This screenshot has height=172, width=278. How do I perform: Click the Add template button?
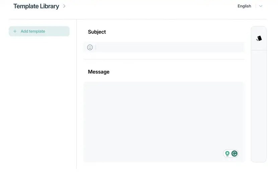pos(39,31)
